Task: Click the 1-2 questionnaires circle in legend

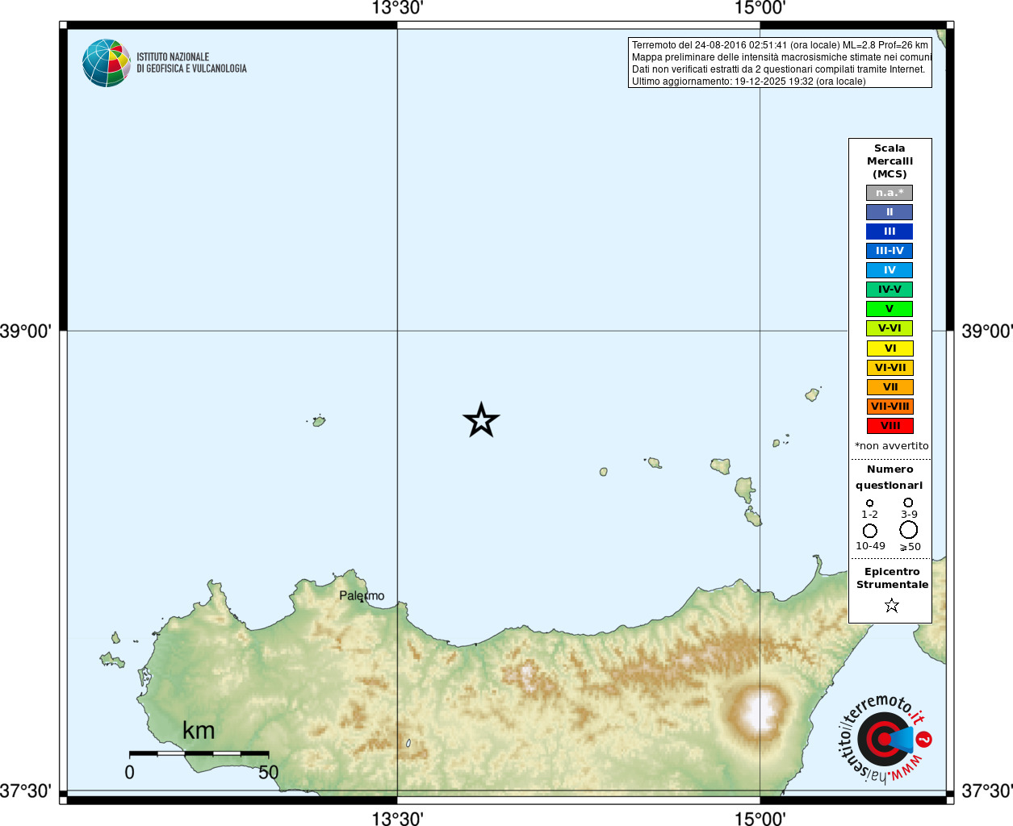Action: click(869, 503)
